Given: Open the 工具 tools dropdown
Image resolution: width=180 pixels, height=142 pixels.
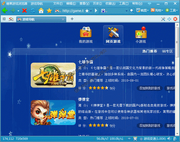Looking at the screenshot, I should 171,10.
